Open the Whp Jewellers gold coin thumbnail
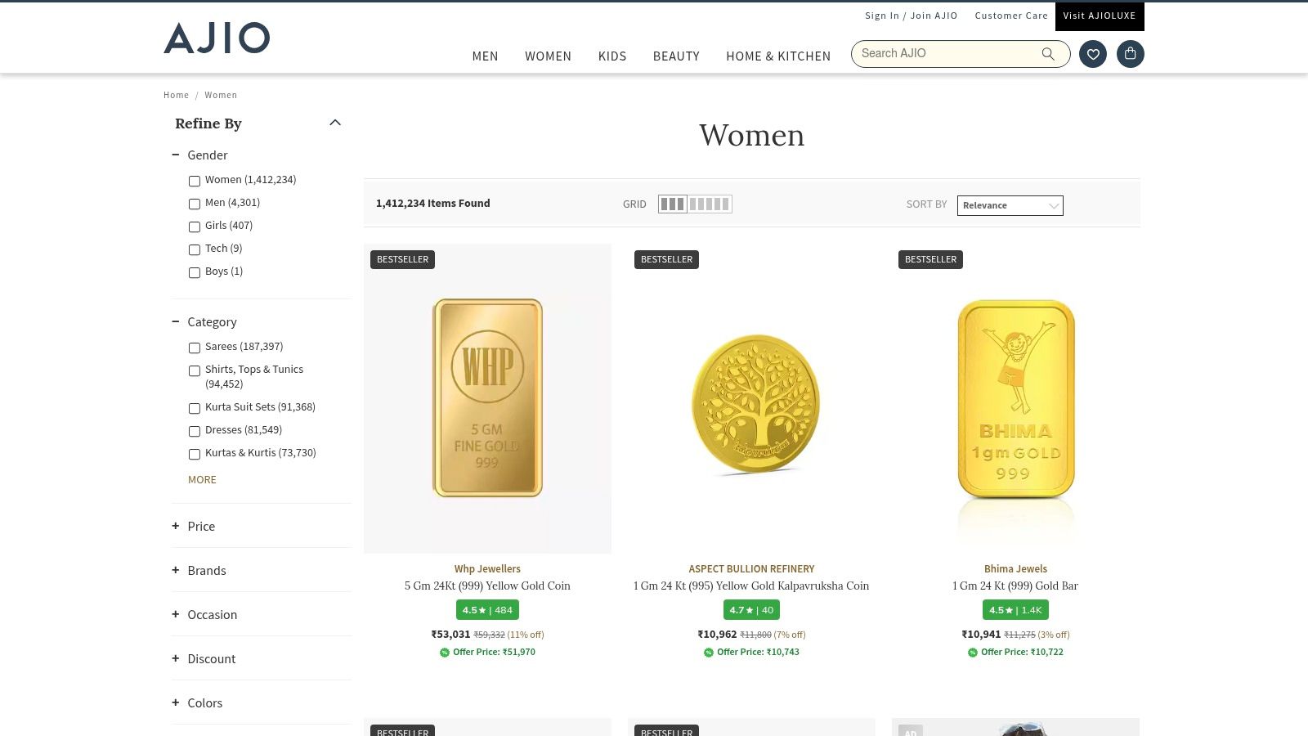 click(x=487, y=398)
